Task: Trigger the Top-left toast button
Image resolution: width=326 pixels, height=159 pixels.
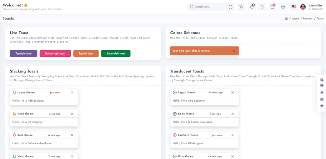Action: coord(86,53)
